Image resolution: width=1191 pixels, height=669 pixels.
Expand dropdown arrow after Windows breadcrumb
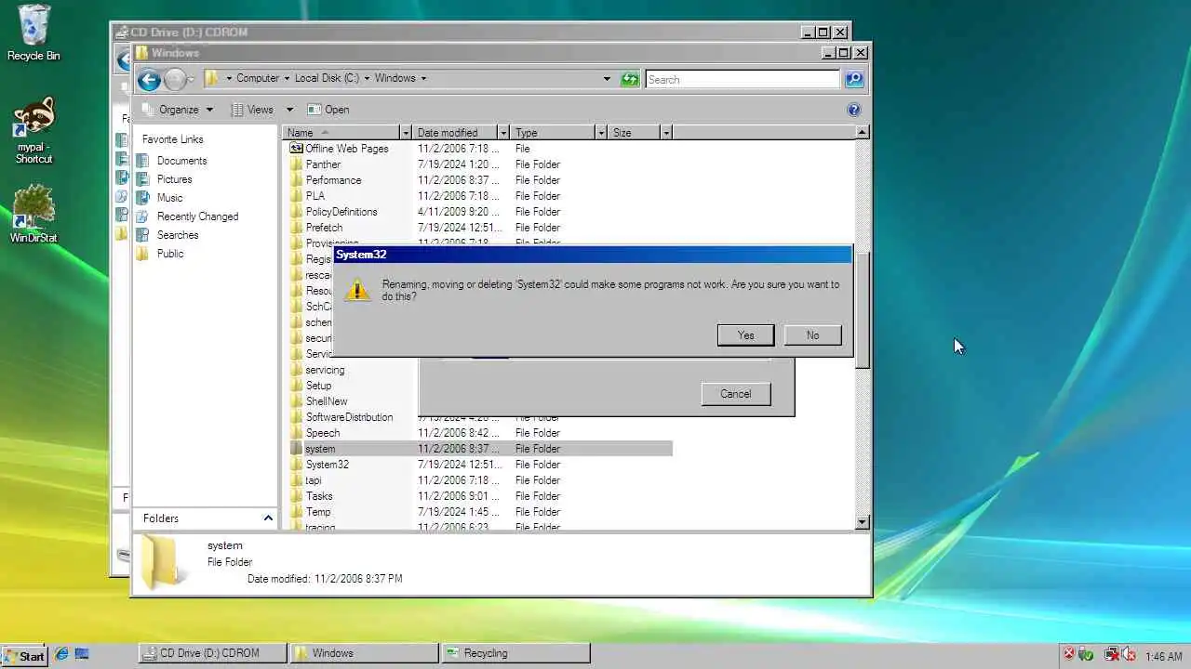pos(423,79)
